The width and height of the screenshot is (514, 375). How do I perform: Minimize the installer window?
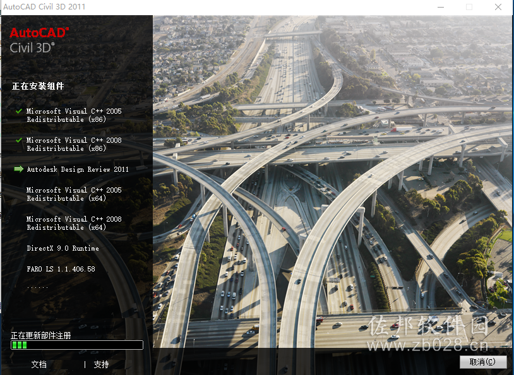tap(441, 7)
